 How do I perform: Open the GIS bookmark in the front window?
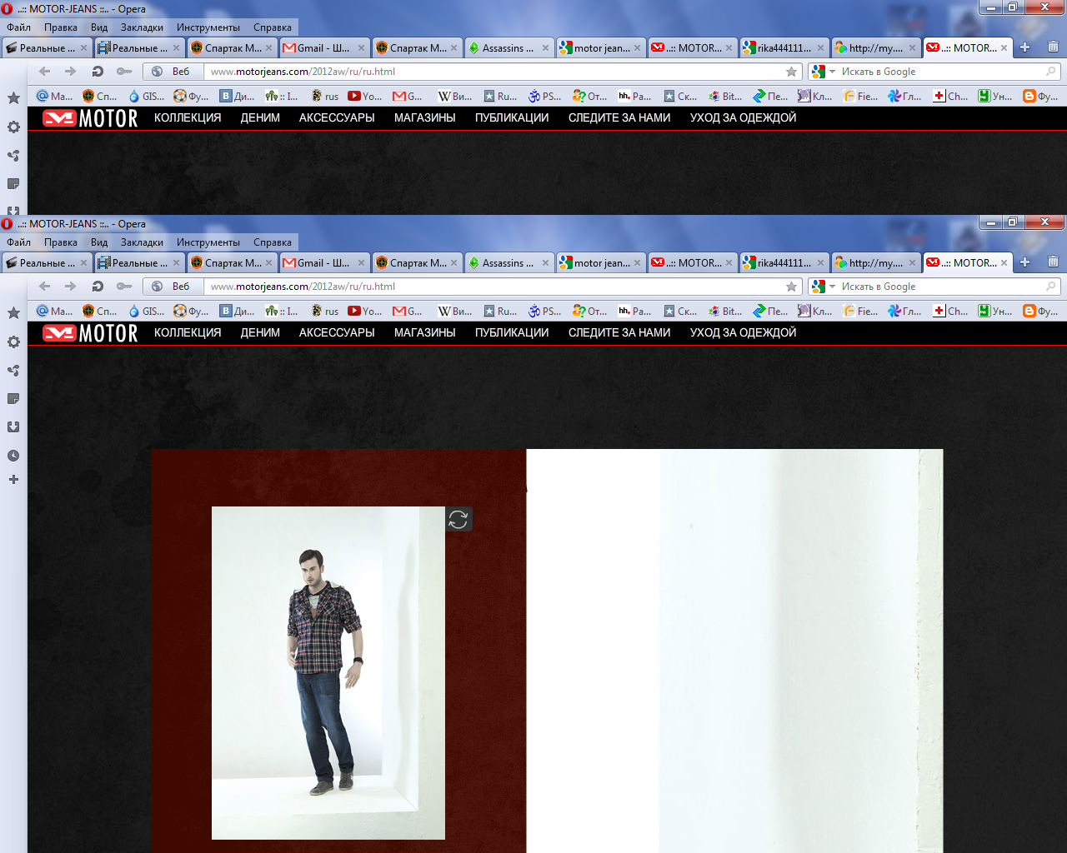tap(147, 311)
